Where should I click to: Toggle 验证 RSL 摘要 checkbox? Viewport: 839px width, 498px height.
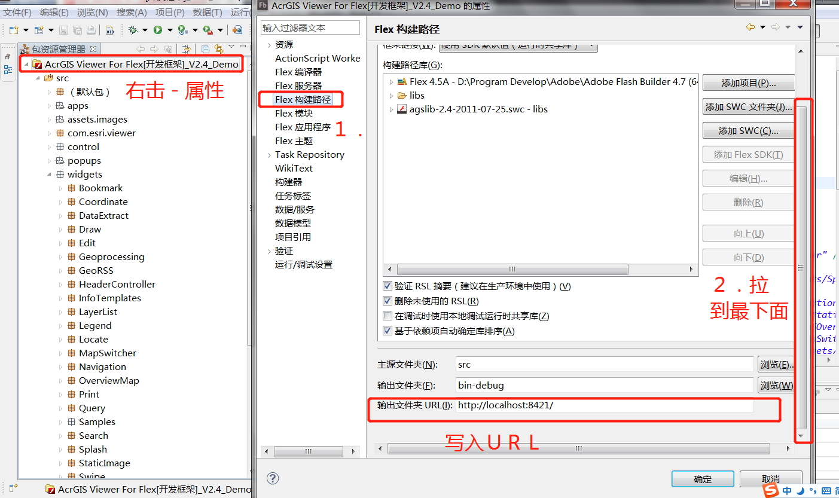[388, 286]
